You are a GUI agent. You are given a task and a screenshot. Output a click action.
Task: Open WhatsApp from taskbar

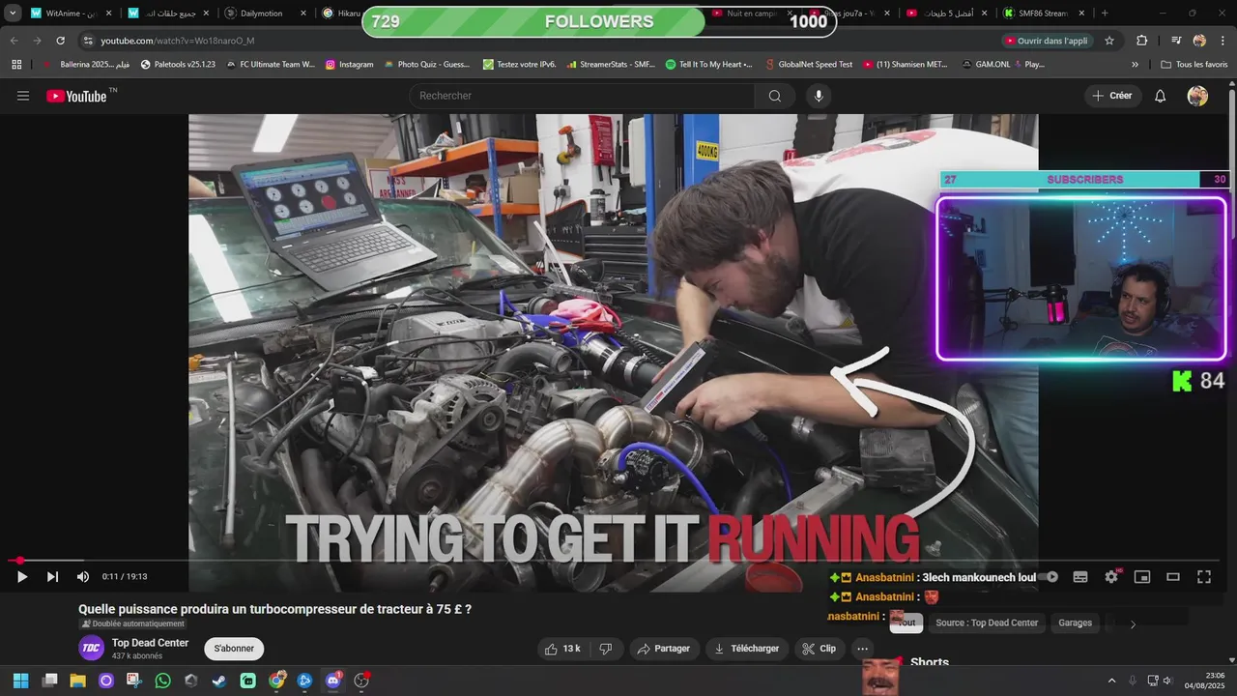[x=162, y=681]
